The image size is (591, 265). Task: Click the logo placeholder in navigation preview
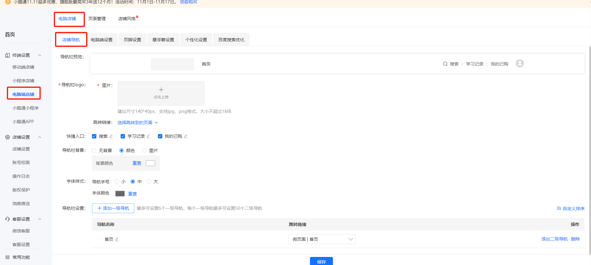tap(173, 64)
